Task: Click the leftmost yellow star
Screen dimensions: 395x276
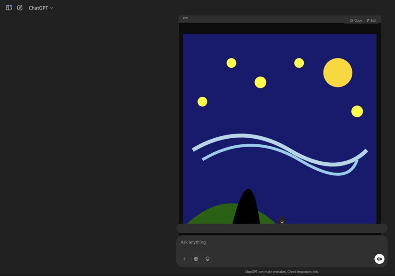Action: click(202, 102)
